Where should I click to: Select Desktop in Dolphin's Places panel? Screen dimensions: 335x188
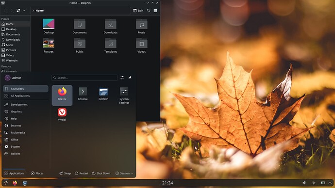pos(15,29)
